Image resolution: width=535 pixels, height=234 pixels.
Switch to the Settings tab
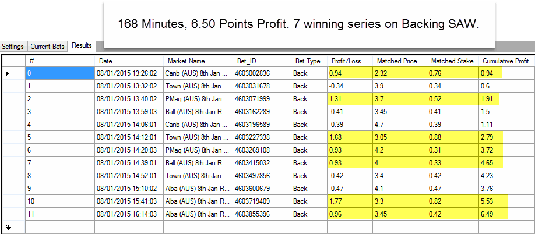[x=13, y=46]
